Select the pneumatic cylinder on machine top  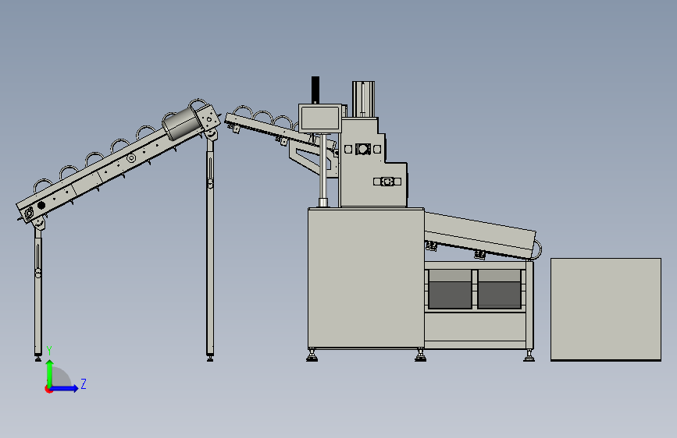(x=363, y=99)
